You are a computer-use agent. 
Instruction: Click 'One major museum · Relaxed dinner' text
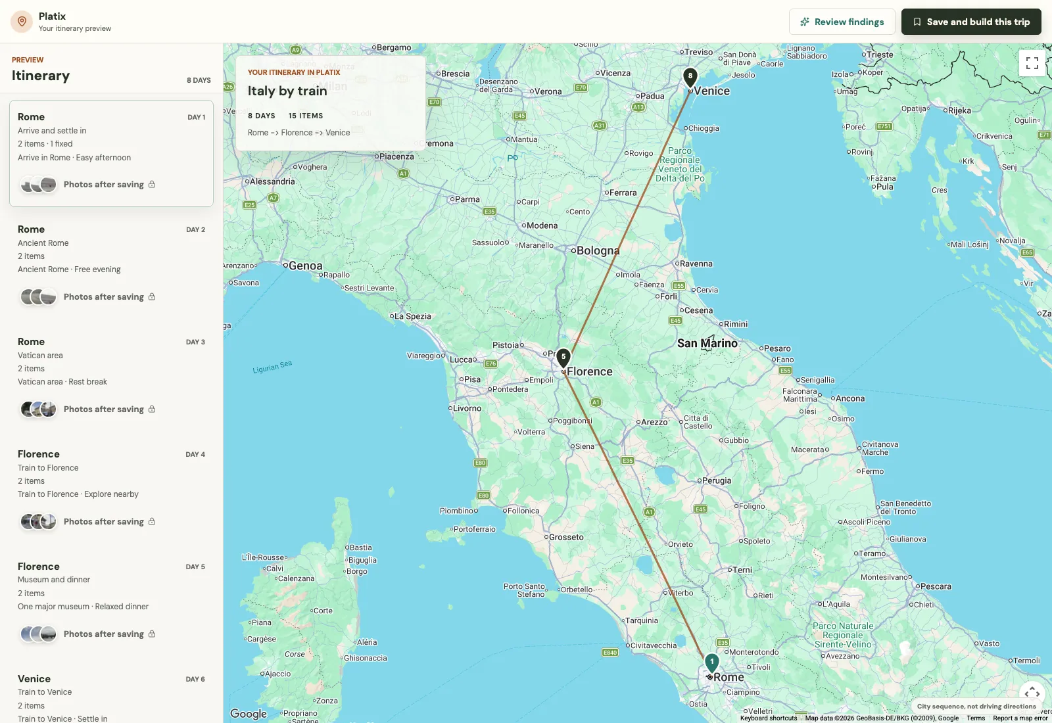pyautogui.click(x=83, y=607)
